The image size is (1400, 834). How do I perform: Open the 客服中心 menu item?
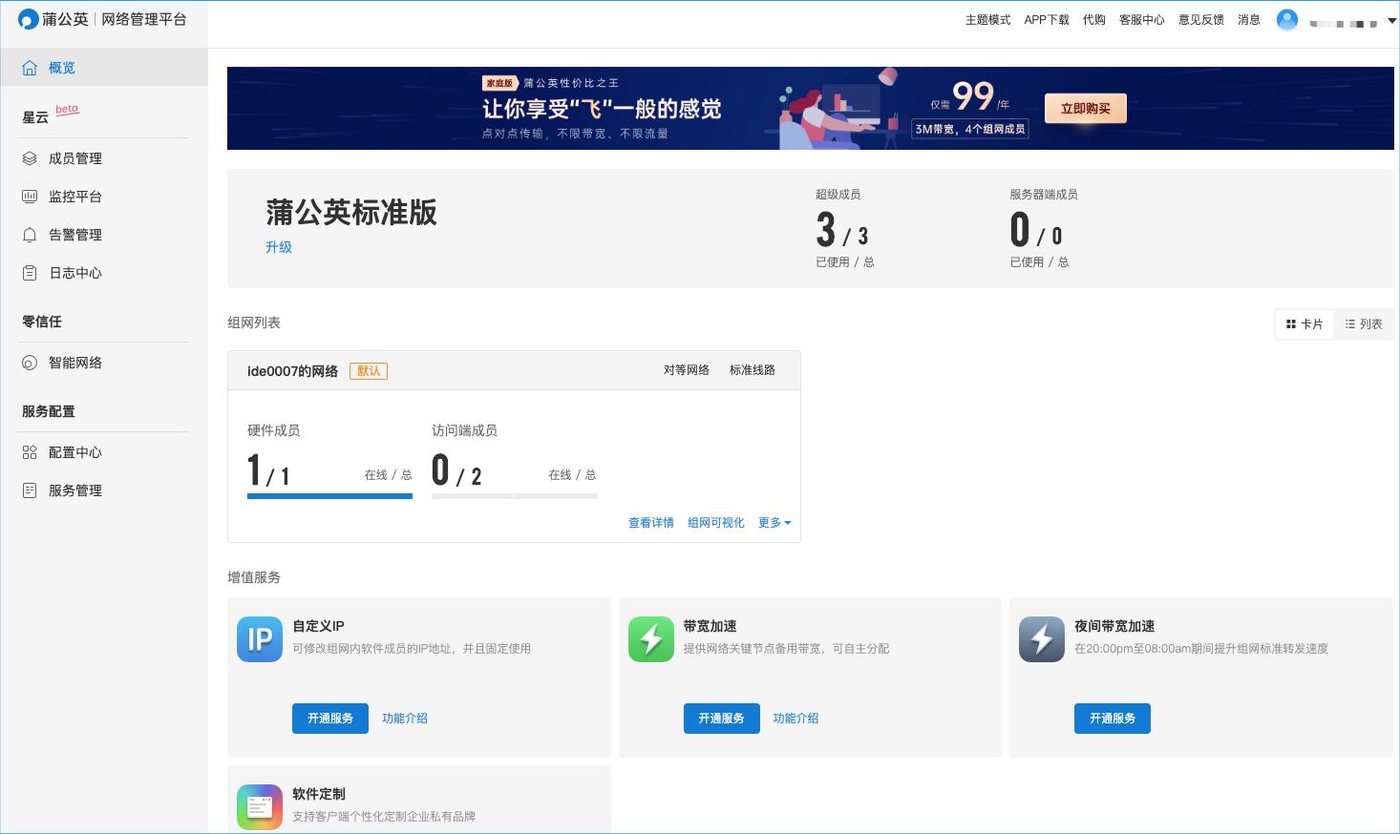[x=1142, y=19]
